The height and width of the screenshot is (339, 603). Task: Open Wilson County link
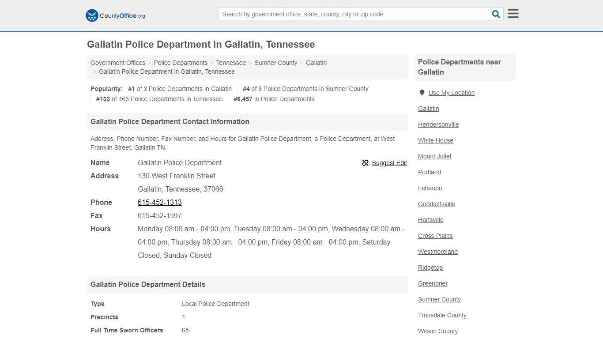(x=438, y=331)
